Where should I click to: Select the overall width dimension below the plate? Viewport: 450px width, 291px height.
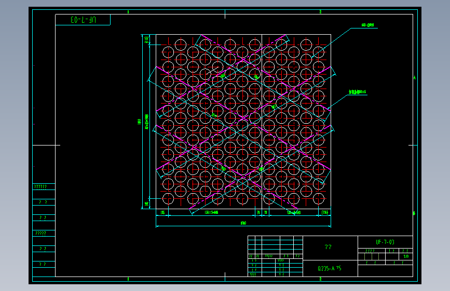tap(243, 223)
